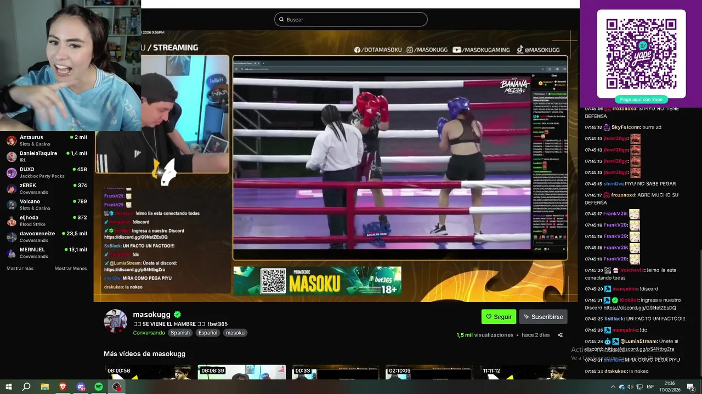Click the "Más videos de masokugg" heading
The height and width of the screenshot is (394, 702).
144,354
